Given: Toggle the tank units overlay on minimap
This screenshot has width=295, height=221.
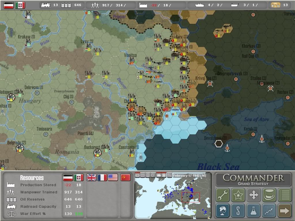Looking at the screenshot, I should (x=159, y=175).
